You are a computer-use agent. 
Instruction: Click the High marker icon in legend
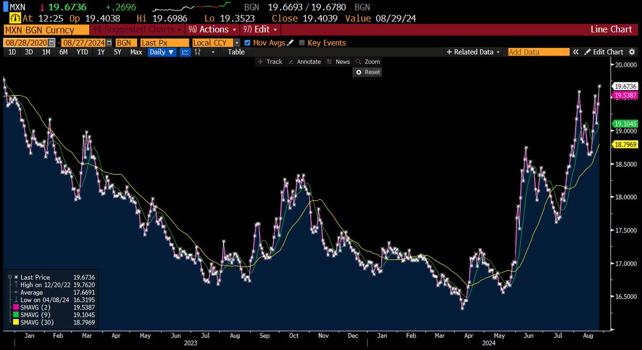[16, 284]
